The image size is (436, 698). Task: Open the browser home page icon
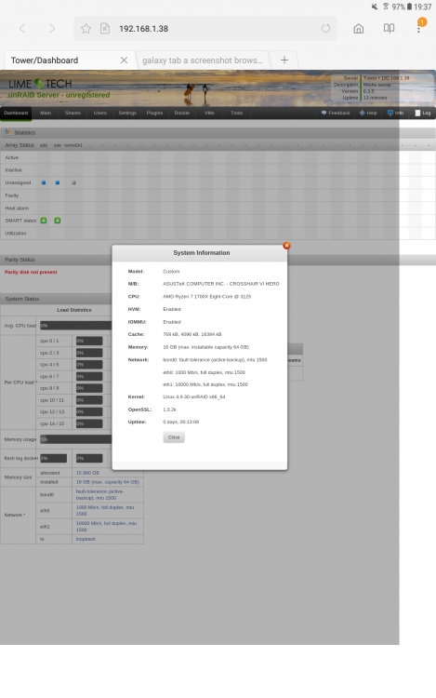point(358,29)
